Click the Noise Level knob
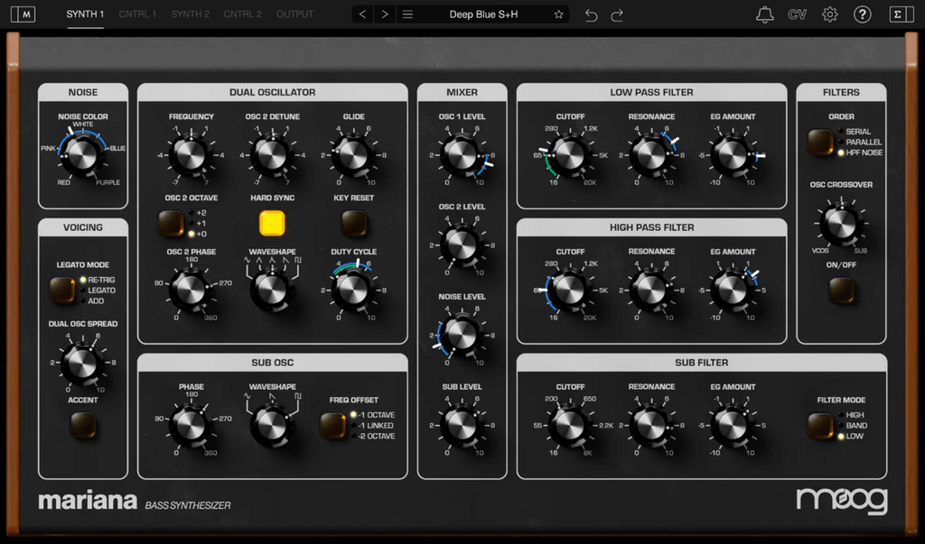Image resolution: width=925 pixels, height=544 pixels. [462, 336]
